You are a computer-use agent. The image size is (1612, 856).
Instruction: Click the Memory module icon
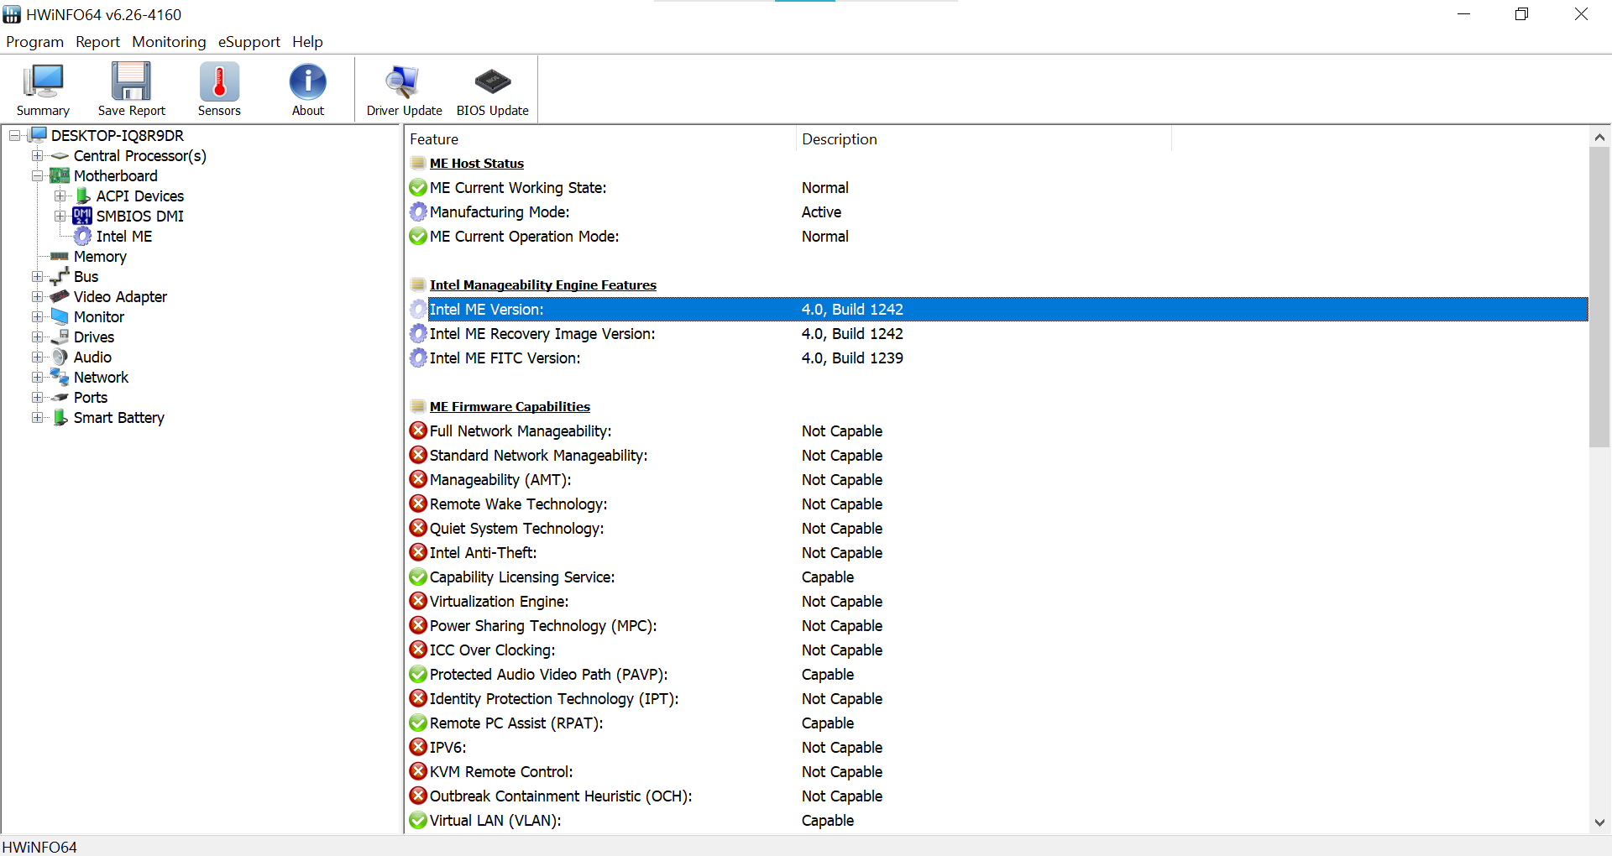pyautogui.click(x=60, y=256)
